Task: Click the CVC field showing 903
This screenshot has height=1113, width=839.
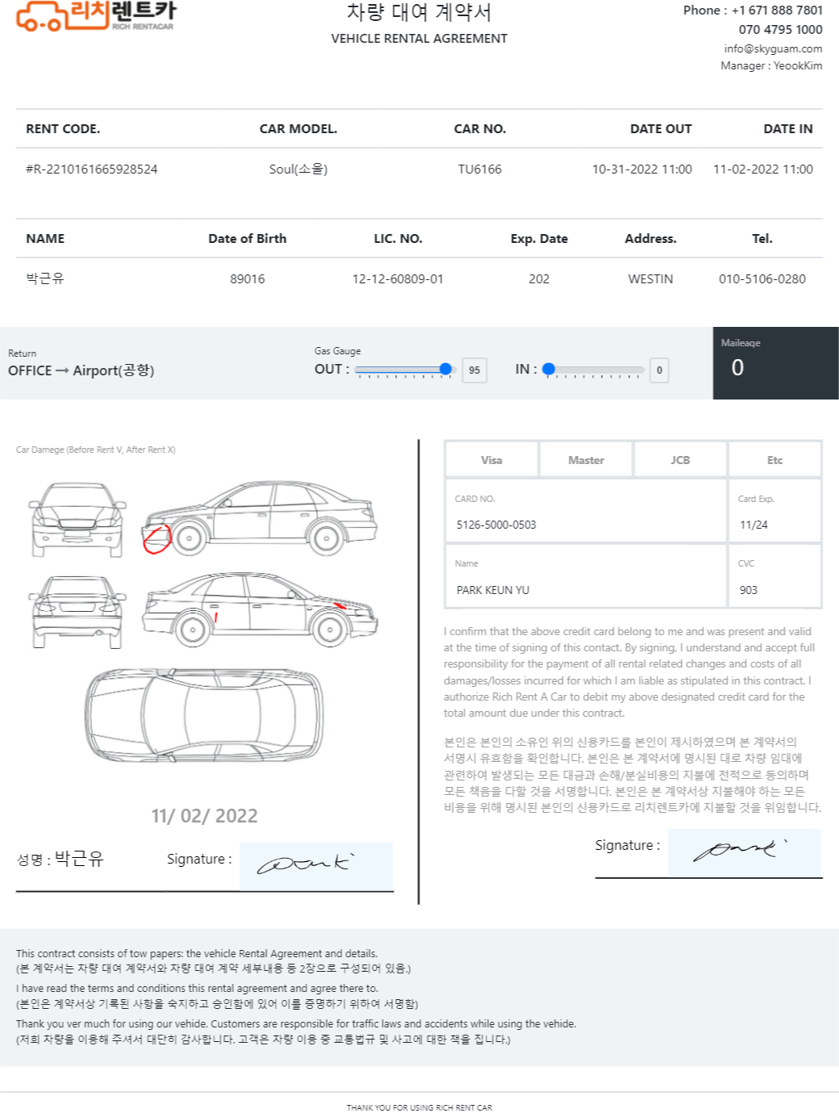Action: [774, 576]
